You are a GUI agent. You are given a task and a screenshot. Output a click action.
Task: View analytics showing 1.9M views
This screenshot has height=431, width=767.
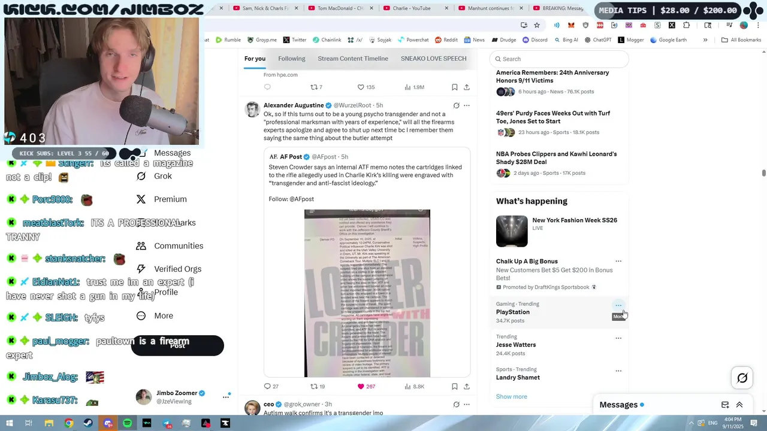[x=415, y=87]
